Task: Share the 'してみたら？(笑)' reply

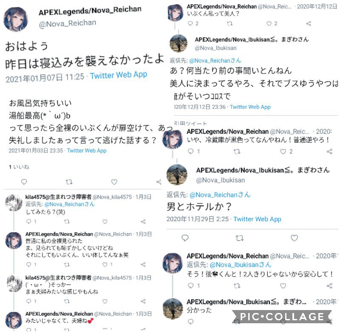Action: coord(143,222)
